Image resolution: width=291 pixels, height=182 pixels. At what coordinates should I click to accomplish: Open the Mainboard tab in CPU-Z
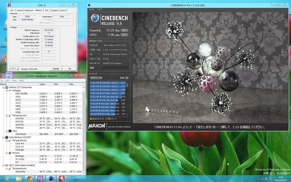(29, 11)
